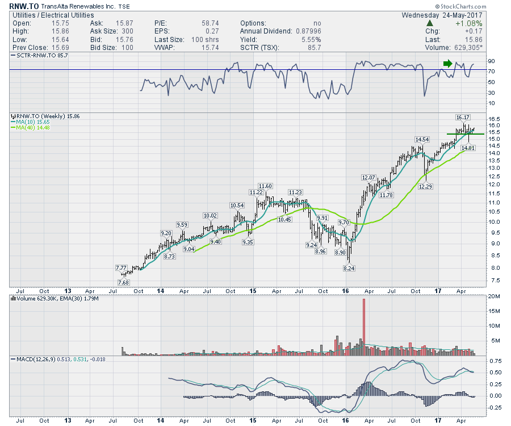Click the P/E value 58.74

210,23
